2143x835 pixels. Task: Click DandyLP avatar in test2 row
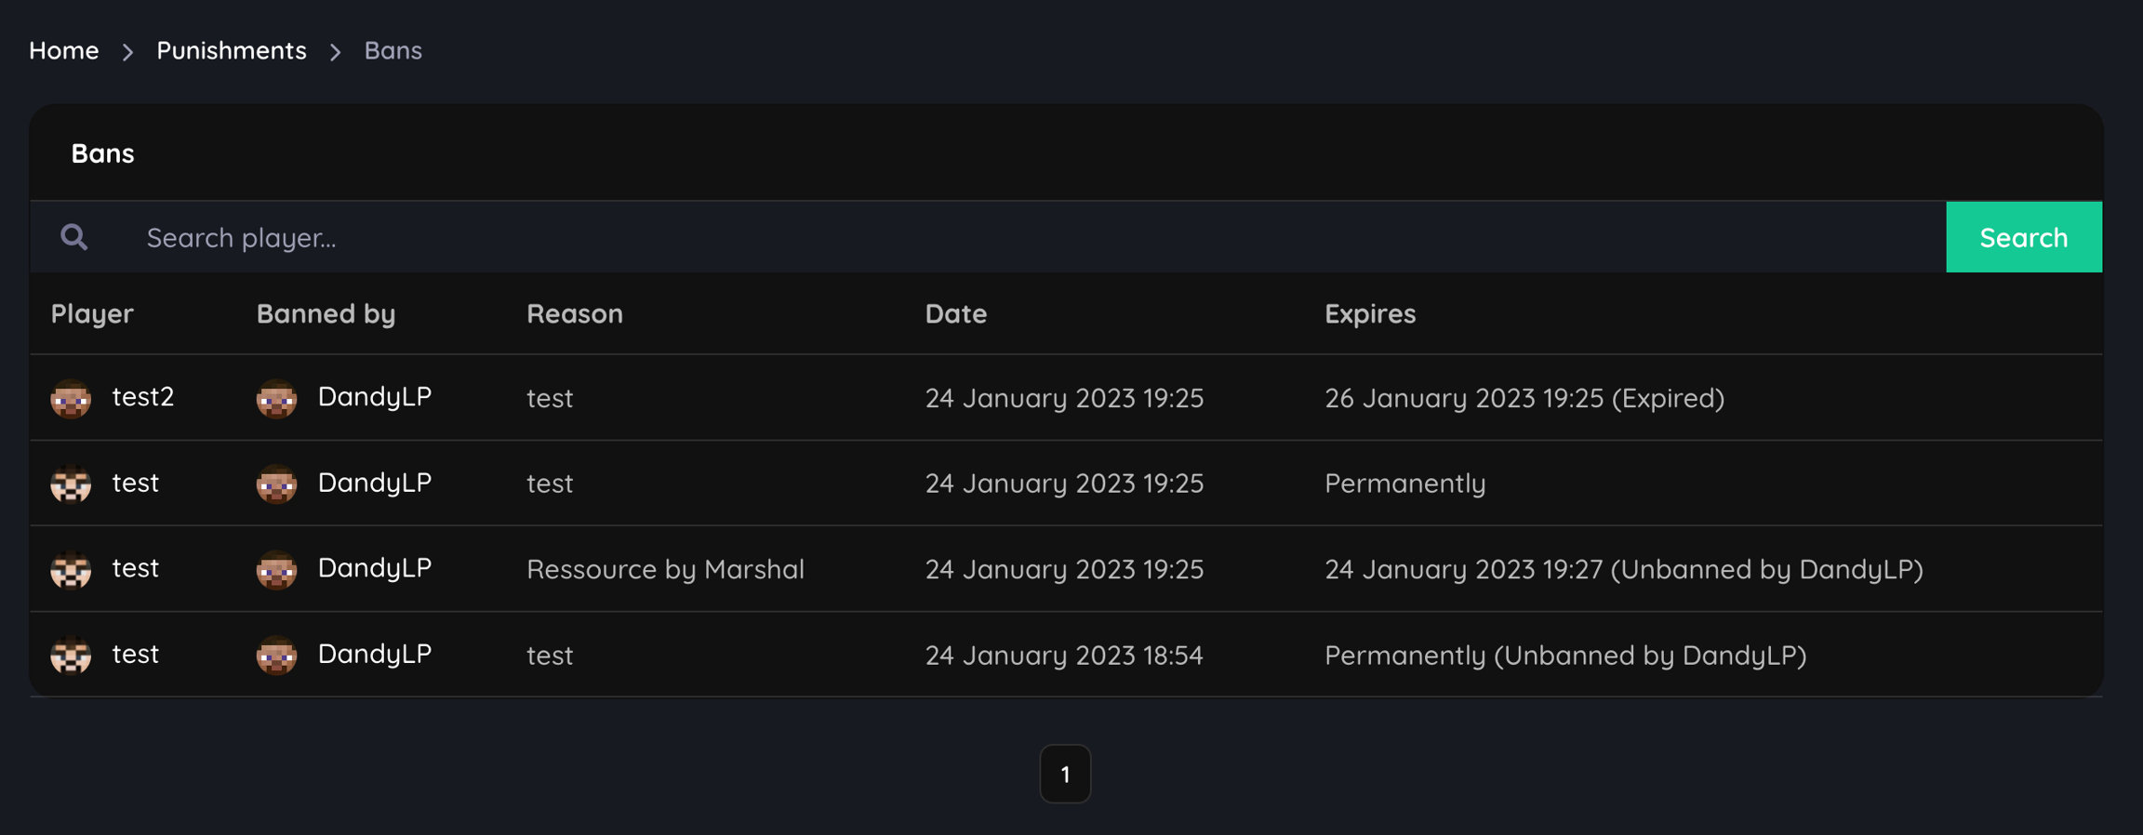click(x=276, y=399)
